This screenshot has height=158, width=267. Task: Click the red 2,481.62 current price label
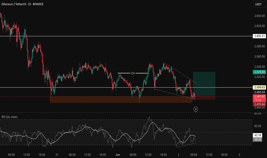click(x=259, y=97)
